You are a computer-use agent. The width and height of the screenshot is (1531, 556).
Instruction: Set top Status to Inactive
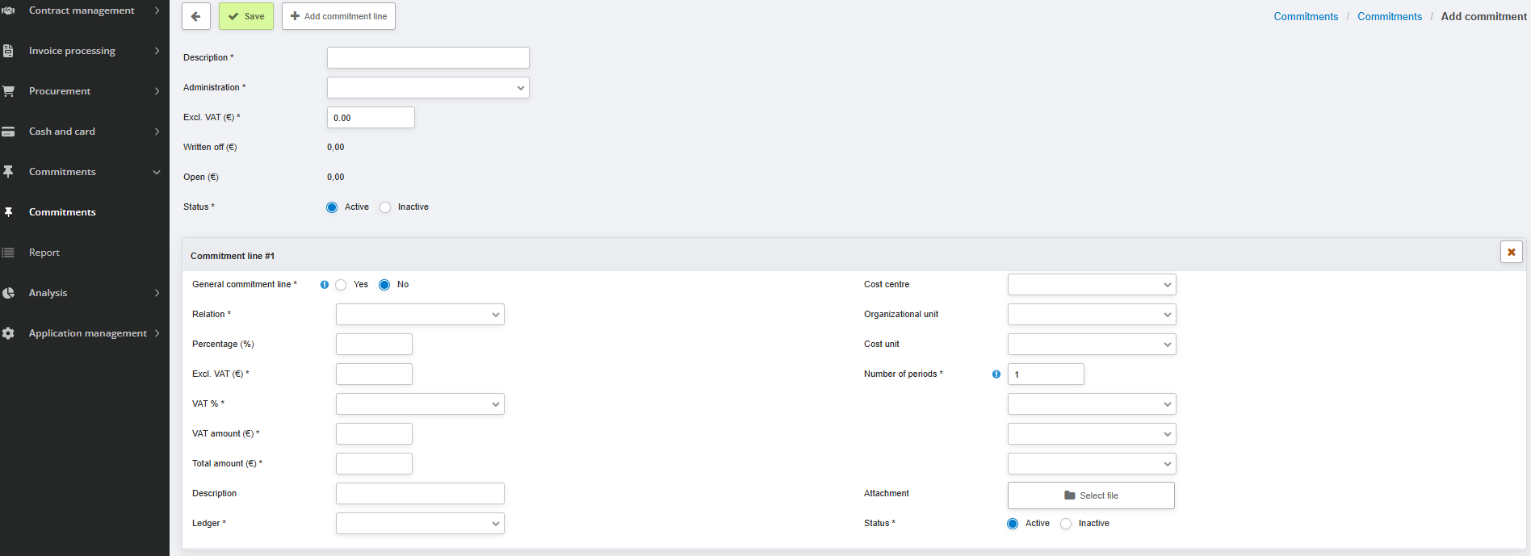click(385, 207)
